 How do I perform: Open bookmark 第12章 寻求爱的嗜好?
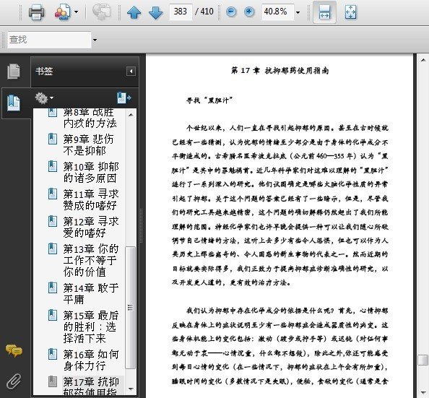(x=91, y=227)
